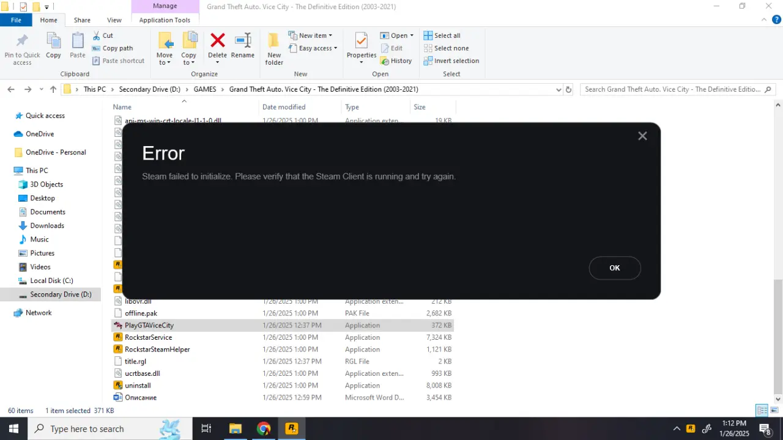
Task: Show hidden system tray icons
Action: click(677, 428)
